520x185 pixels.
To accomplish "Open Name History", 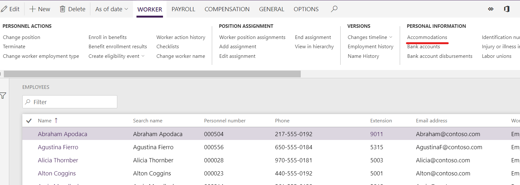I will tap(363, 56).
